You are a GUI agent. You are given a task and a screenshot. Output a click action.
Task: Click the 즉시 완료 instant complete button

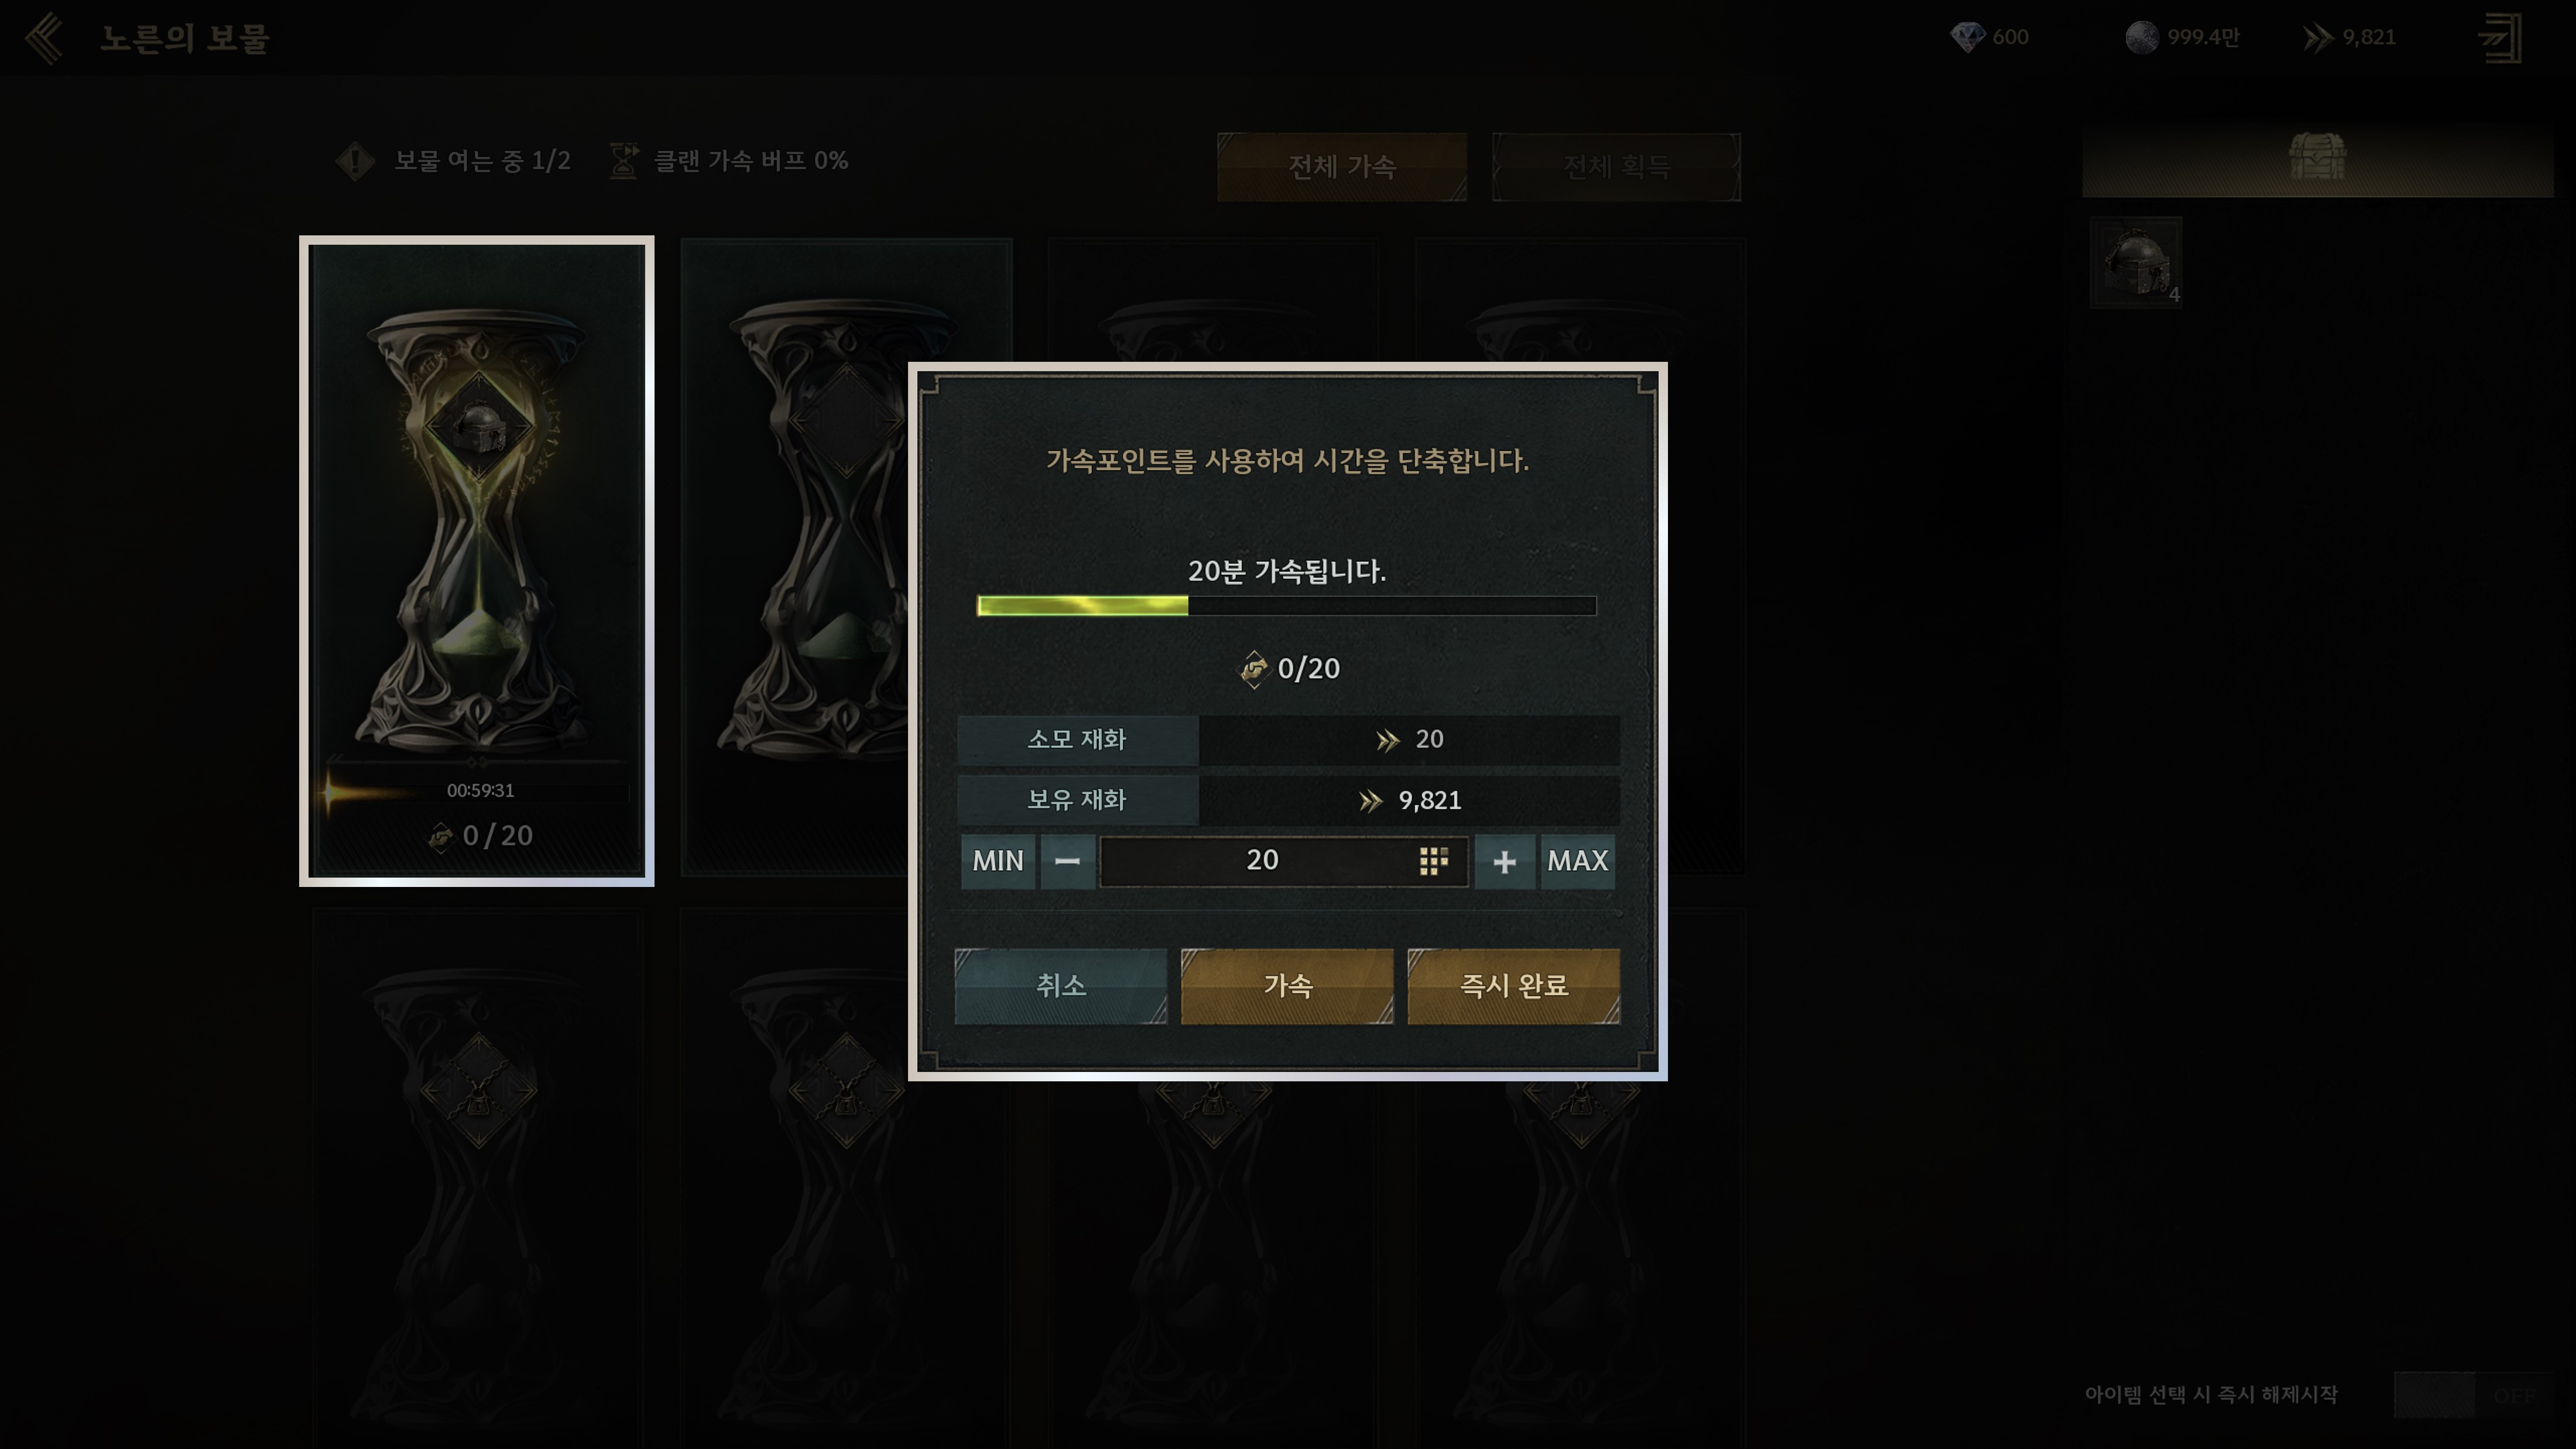coord(1513,986)
